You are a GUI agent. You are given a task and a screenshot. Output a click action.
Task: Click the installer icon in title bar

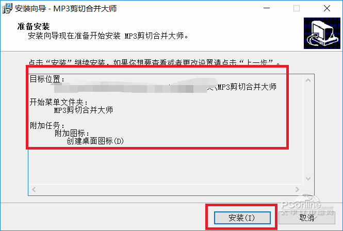coord(7,9)
